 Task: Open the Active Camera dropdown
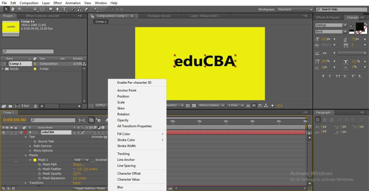[212, 105]
